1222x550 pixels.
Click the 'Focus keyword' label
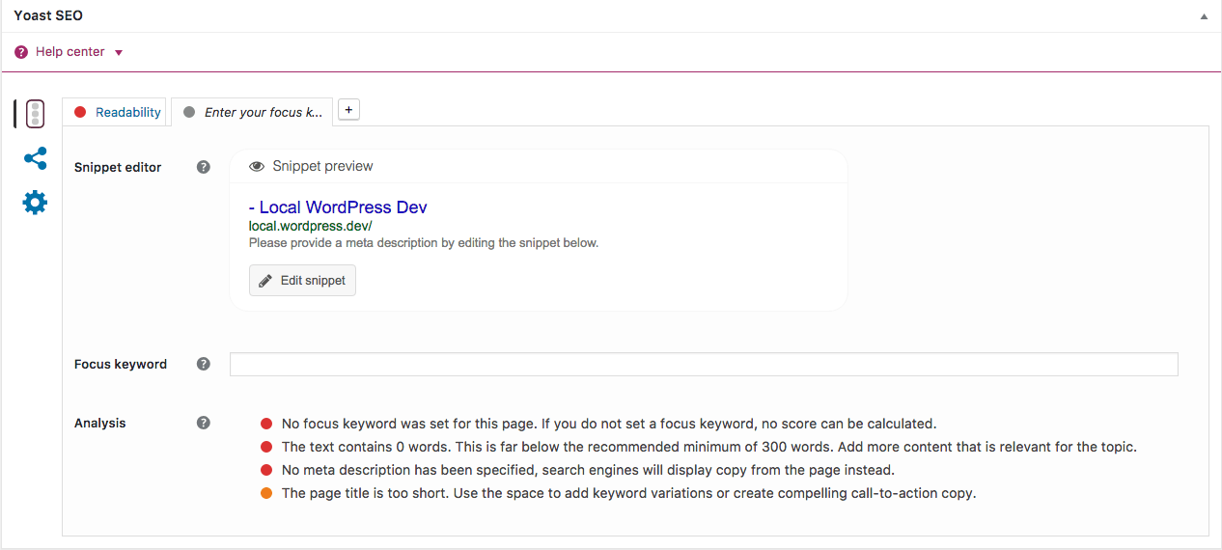tap(121, 364)
